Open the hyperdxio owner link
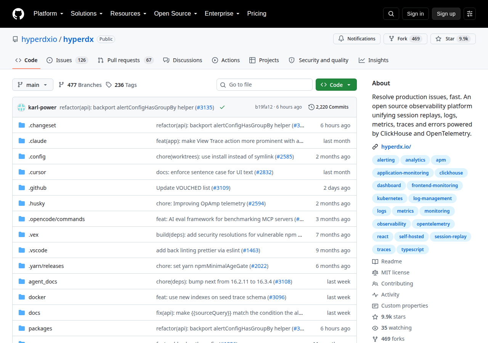This screenshot has height=343, width=488. point(39,39)
